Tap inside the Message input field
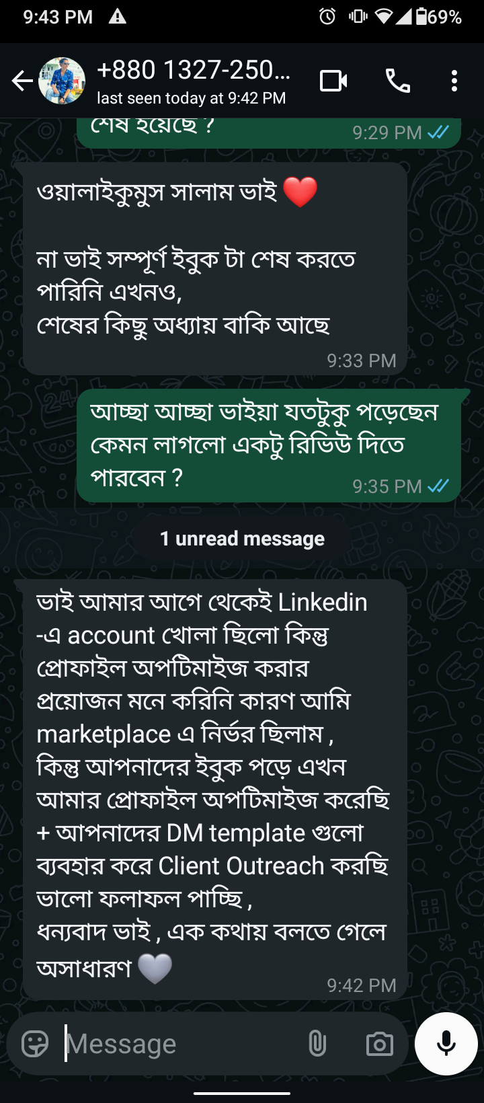Viewport: 484px width, 1103px height. 168,1043
